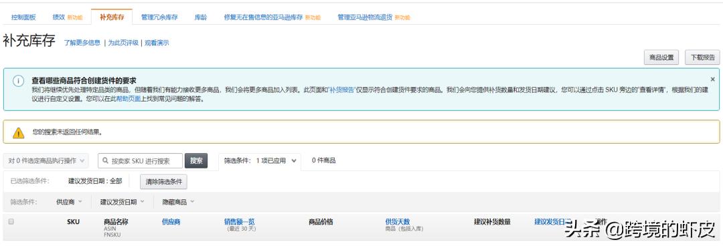Click the 下载报告 button
The width and height of the screenshot is (723, 246).
pyautogui.click(x=702, y=57)
